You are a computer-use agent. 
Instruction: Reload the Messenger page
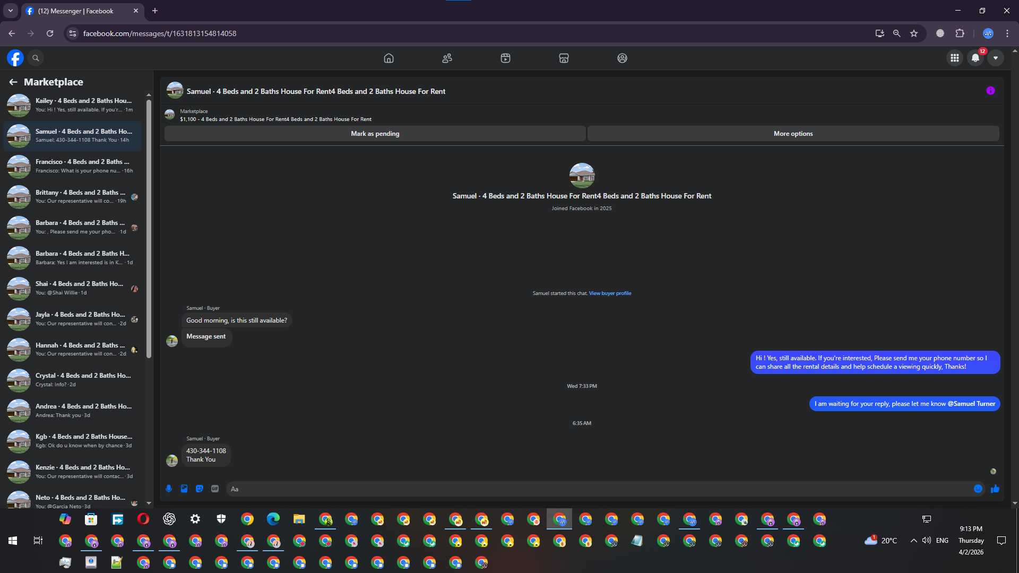pos(50,33)
